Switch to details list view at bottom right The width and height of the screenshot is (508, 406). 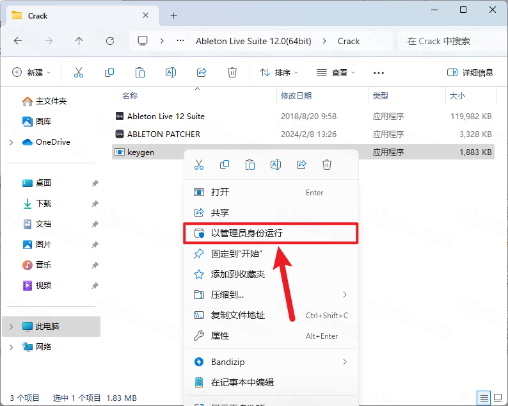484,398
